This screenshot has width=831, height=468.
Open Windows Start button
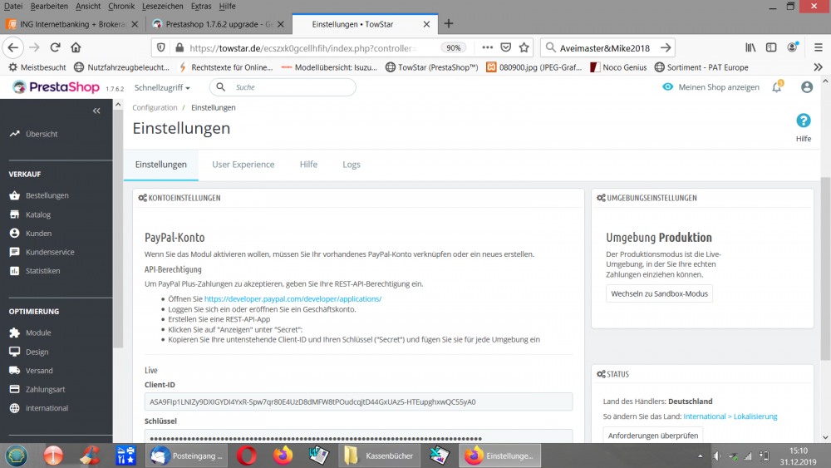17,456
